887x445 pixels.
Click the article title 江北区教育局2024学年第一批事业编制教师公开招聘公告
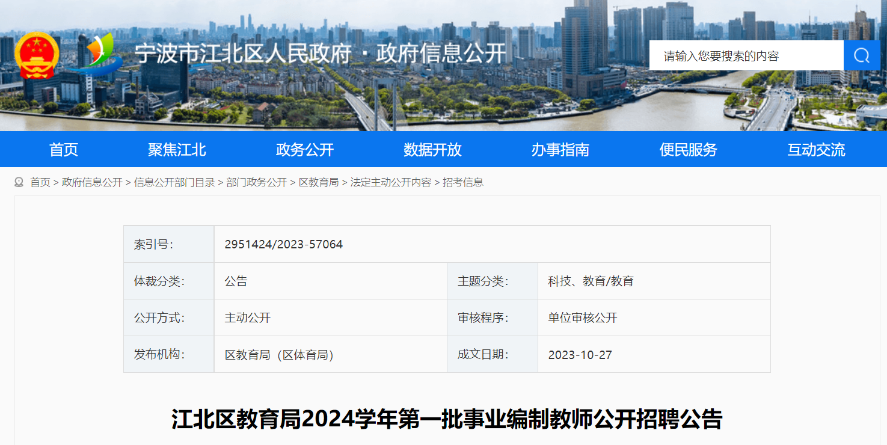(x=447, y=419)
